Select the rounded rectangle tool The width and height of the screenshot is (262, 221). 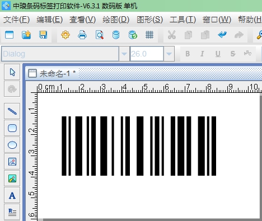[12, 128]
